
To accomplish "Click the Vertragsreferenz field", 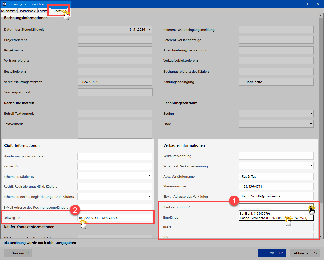I will click(x=115, y=61).
